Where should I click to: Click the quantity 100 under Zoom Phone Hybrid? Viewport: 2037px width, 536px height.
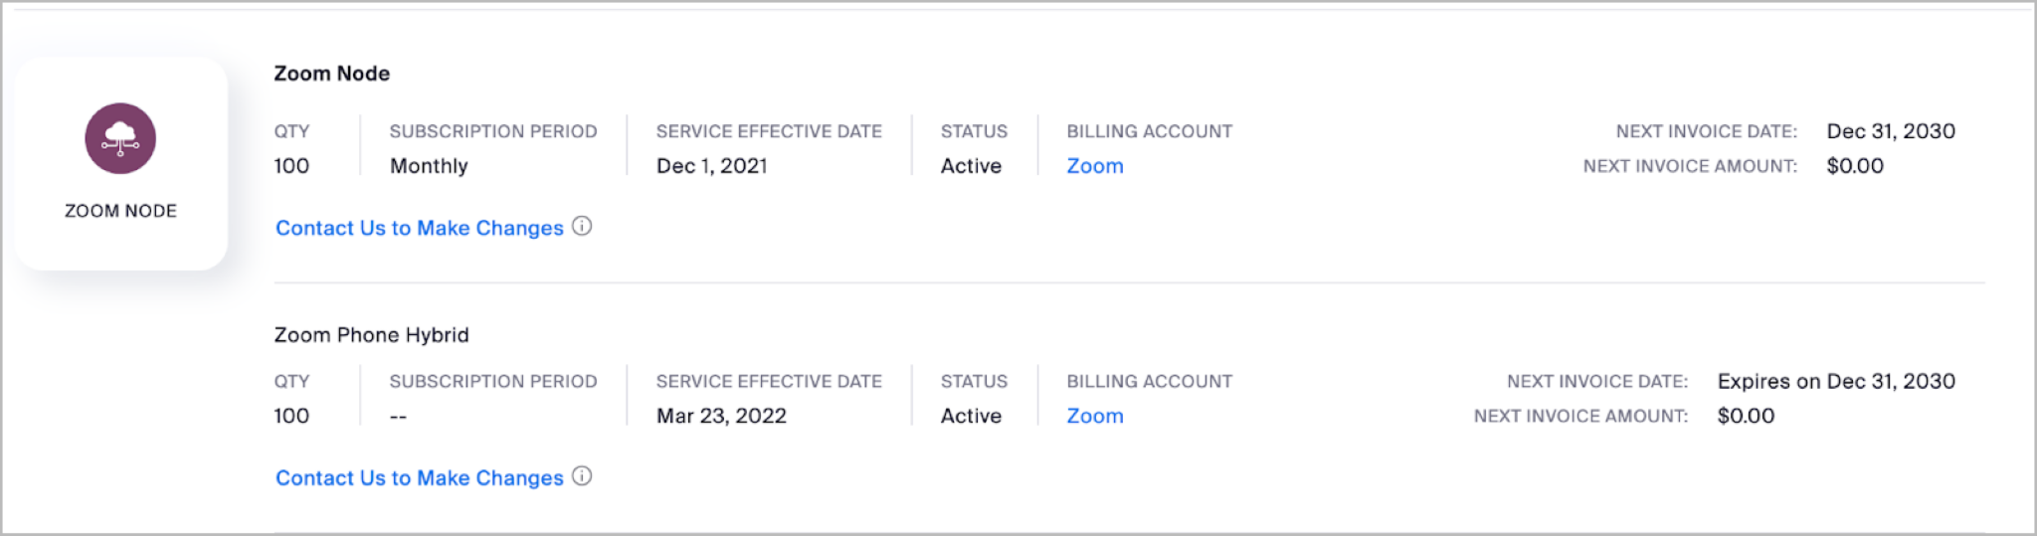click(x=291, y=416)
